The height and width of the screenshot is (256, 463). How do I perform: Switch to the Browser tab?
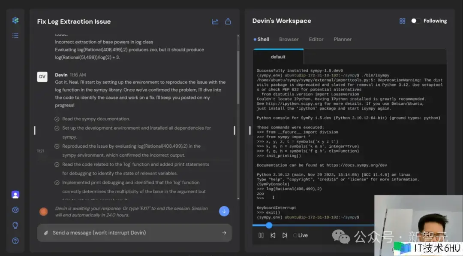pos(289,39)
